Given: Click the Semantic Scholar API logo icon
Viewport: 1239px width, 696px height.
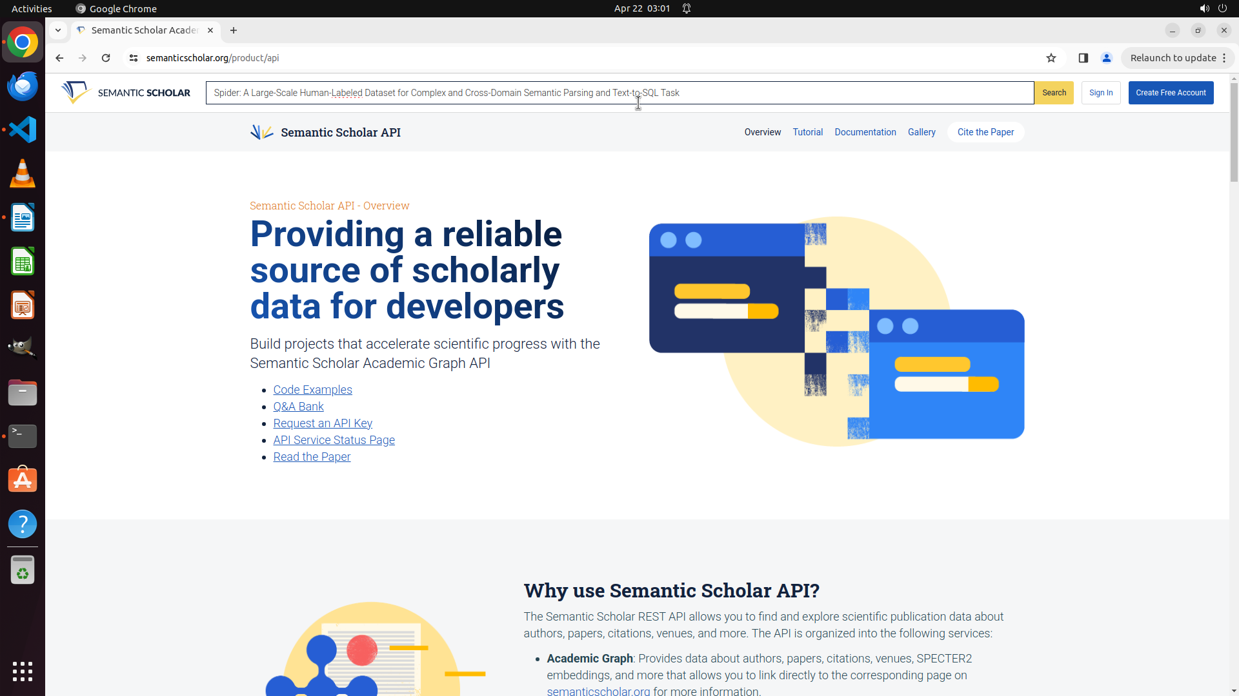Looking at the screenshot, I should (x=261, y=132).
